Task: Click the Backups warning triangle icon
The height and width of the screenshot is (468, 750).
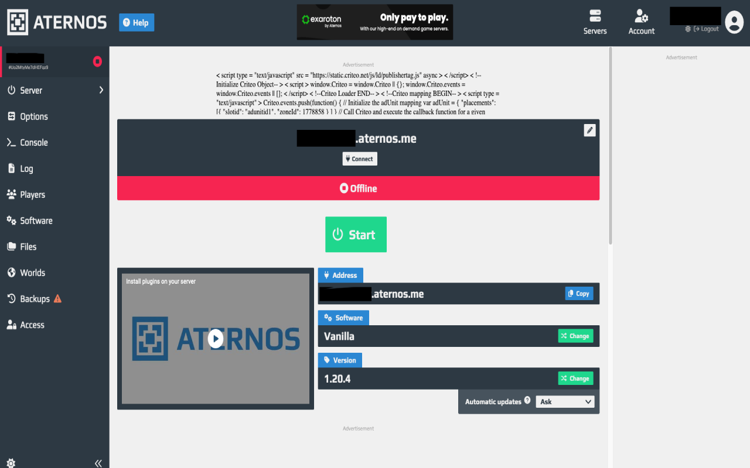Action: click(57, 298)
